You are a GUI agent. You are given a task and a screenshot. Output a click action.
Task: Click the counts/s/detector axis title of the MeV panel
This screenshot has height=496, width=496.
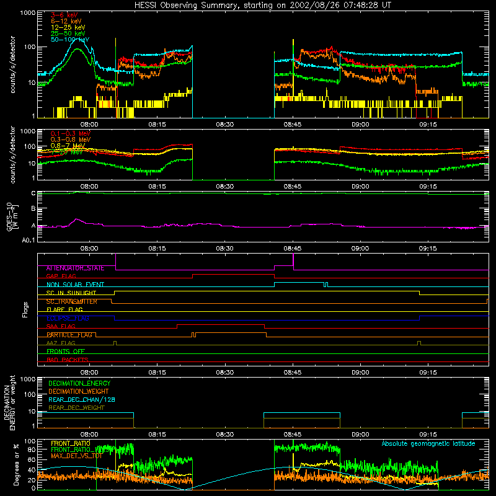[12, 154]
